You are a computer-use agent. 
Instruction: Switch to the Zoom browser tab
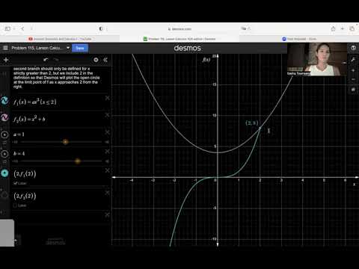click(x=299, y=39)
